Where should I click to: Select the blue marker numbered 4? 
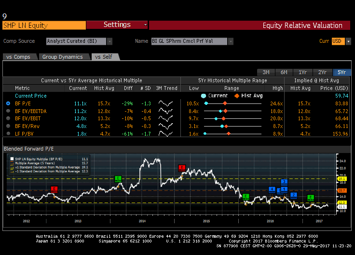tap(272, 190)
